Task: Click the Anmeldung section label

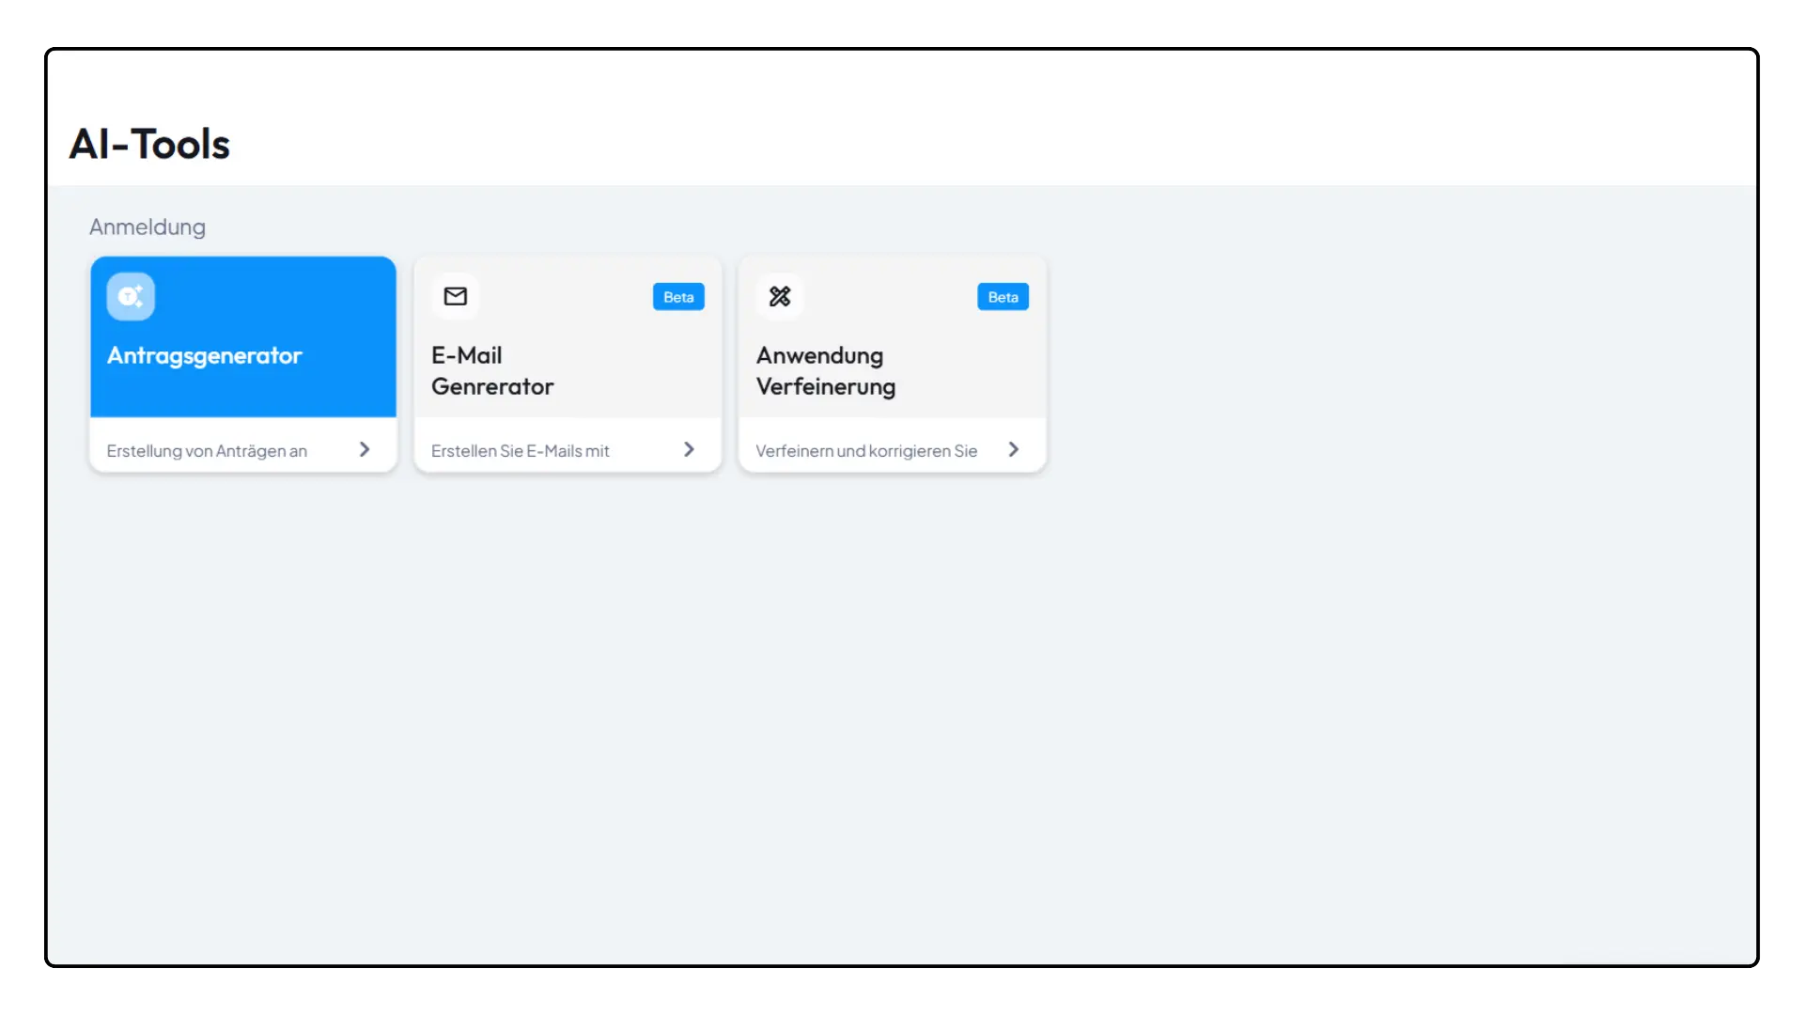Action: tap(148, 227)
